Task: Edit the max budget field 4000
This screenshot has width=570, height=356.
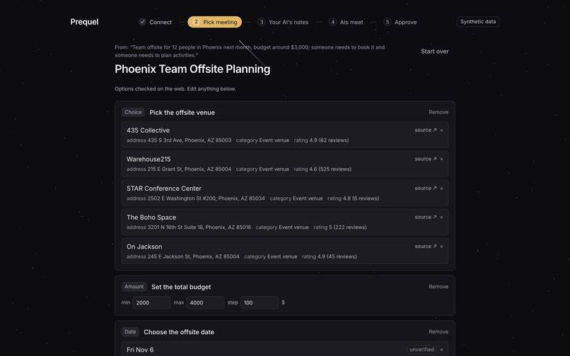Action: point(205,302)
